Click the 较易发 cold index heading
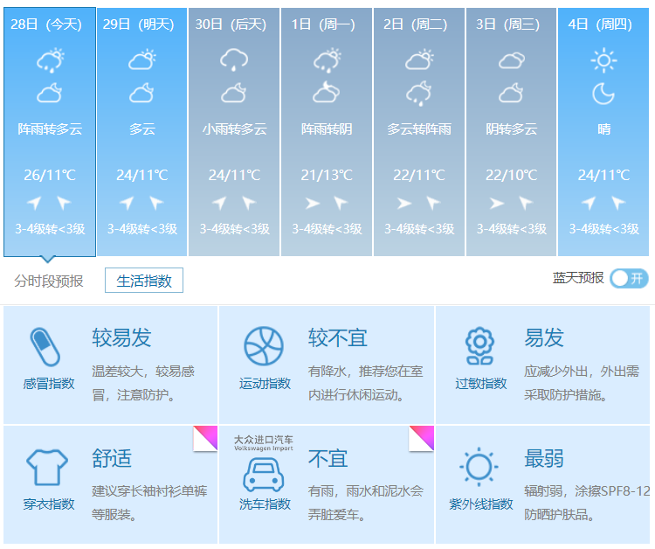 pyautogui.click(x=121, y=337)
